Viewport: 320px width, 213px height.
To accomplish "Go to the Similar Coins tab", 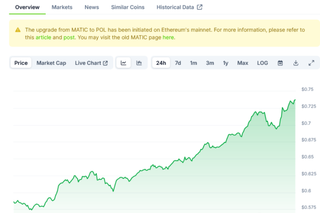I will click(x=127, y=7).
